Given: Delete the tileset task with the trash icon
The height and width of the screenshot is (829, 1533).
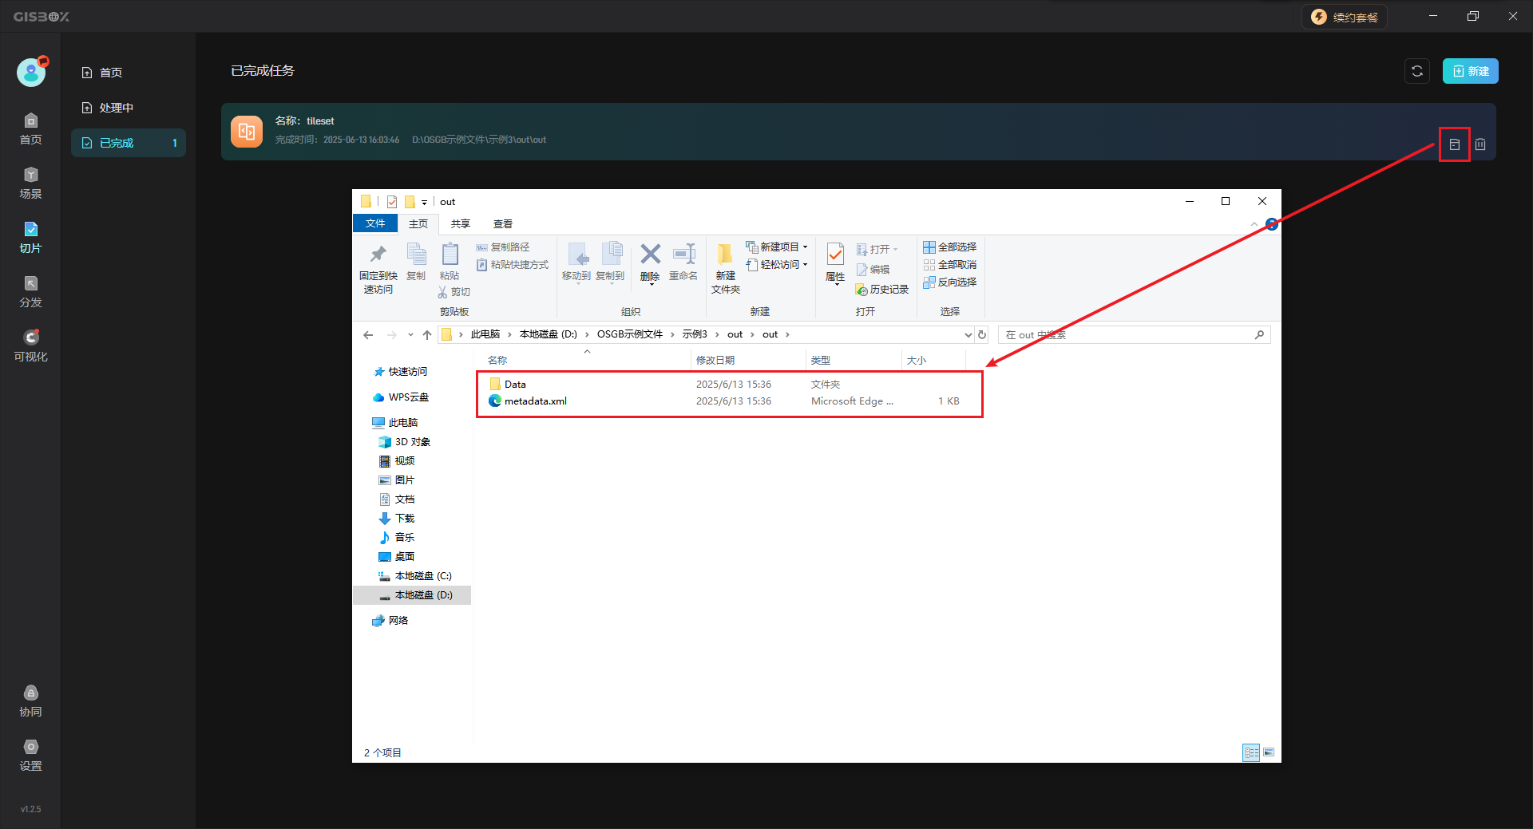Looking at the screenshot, I should [x=1480, y=144].
